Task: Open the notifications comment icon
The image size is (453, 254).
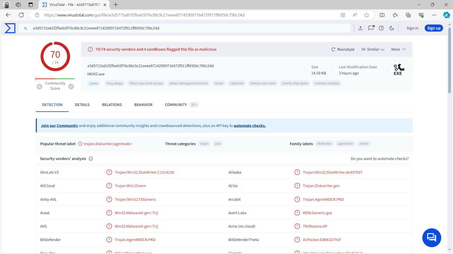Action: tap(371, 28)
